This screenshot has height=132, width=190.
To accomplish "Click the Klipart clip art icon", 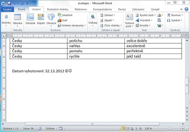I will click(41, 19).
